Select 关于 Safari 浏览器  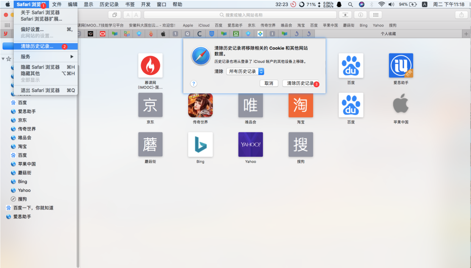tap(46, 13)
